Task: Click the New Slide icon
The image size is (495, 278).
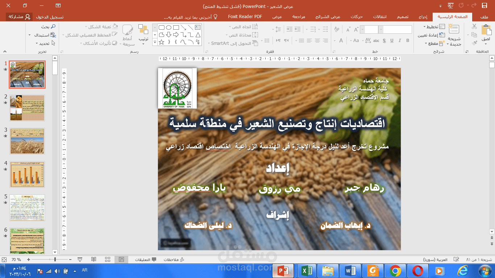Action: pyautogui.click(x=453, y=29)
